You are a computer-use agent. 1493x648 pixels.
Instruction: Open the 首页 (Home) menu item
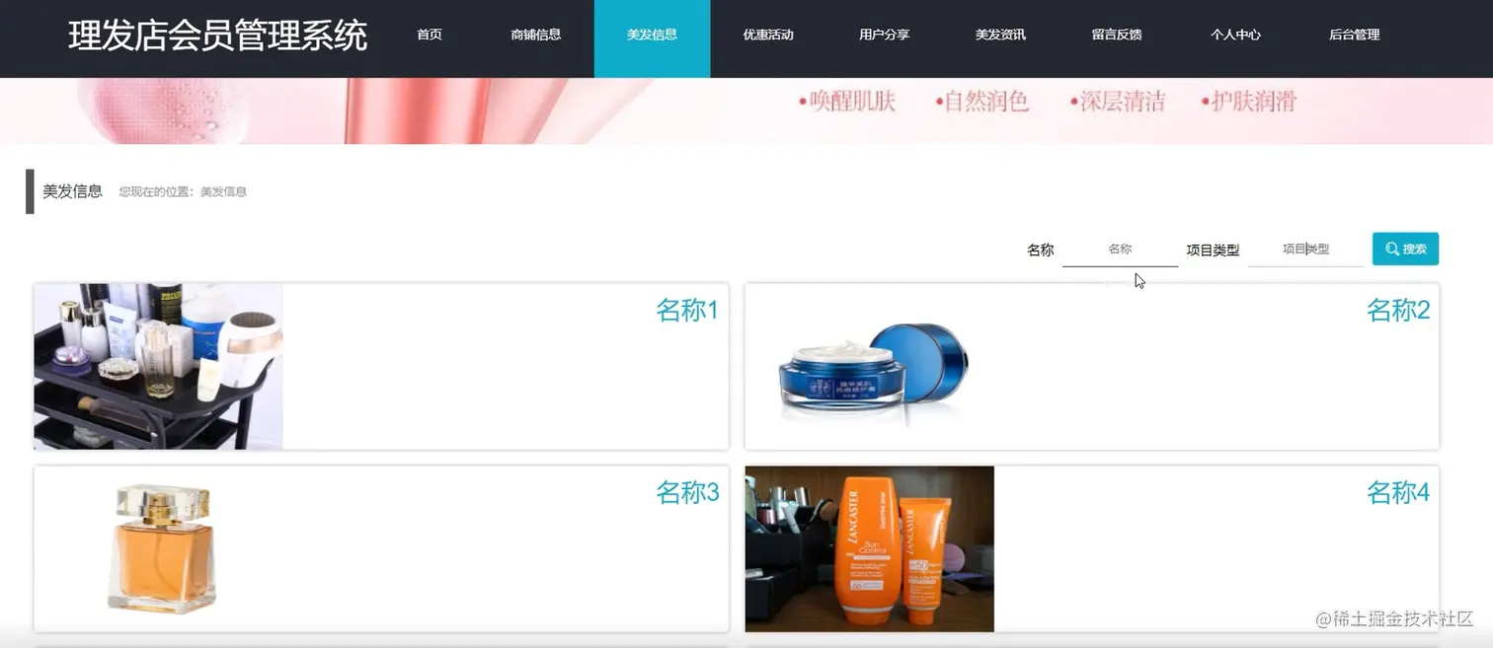coord(429,34)
